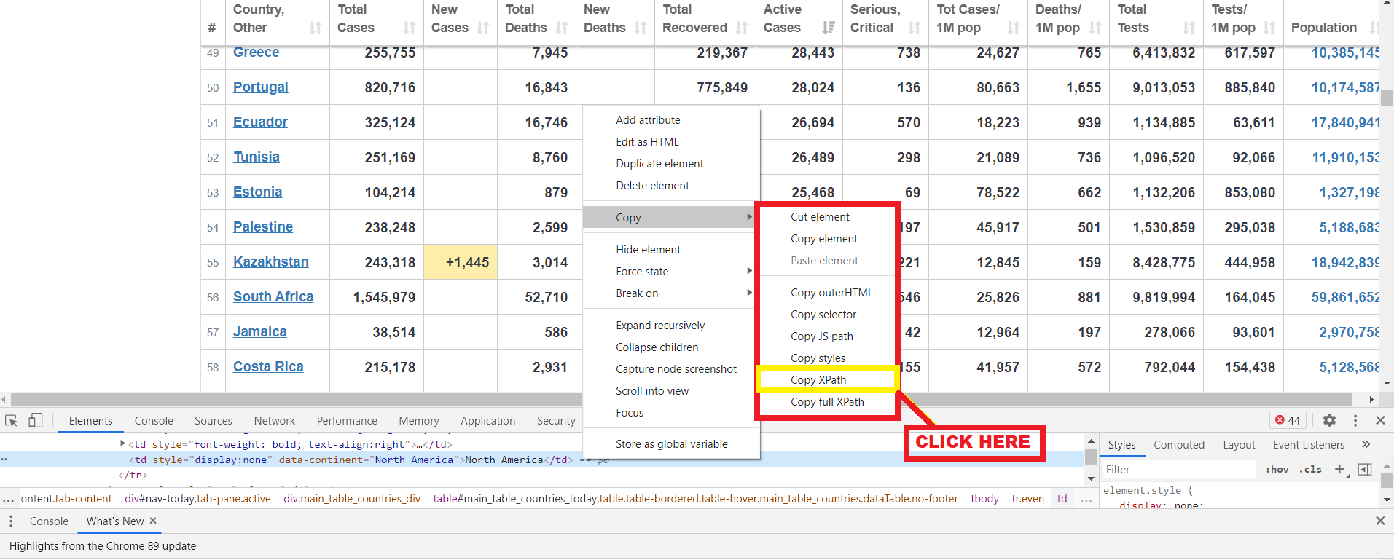Image resolution: width=1394 pixels, height=560 pixels.
Task: Open the South Africa link
Action: [273, 296]
